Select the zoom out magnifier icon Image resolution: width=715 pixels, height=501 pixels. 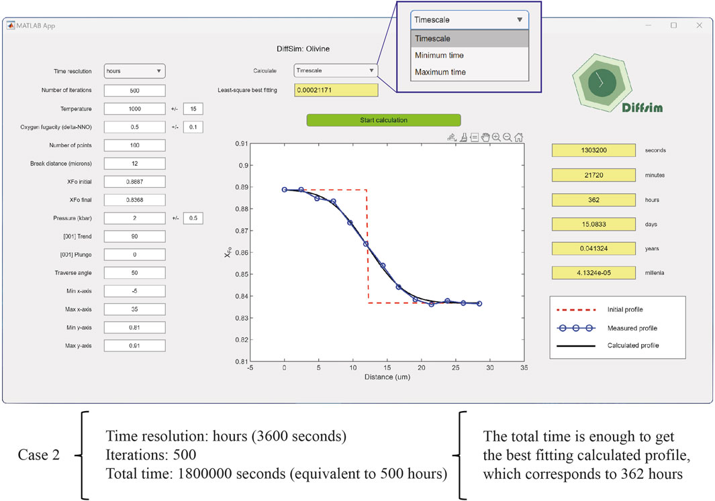(507, 137)
